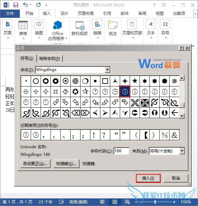Open the quick access toolbar customize arrow
This screenshot has width=198, height=206.
46,5
